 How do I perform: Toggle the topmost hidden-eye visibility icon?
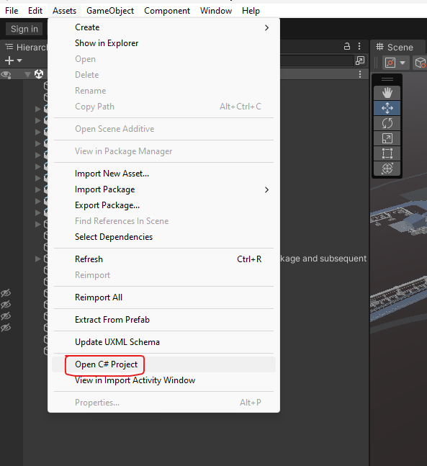click(x=6, y=293)
